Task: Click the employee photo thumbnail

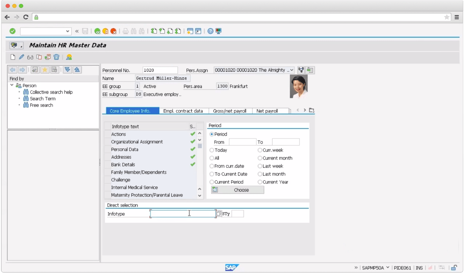Action: tap(298, 87)
